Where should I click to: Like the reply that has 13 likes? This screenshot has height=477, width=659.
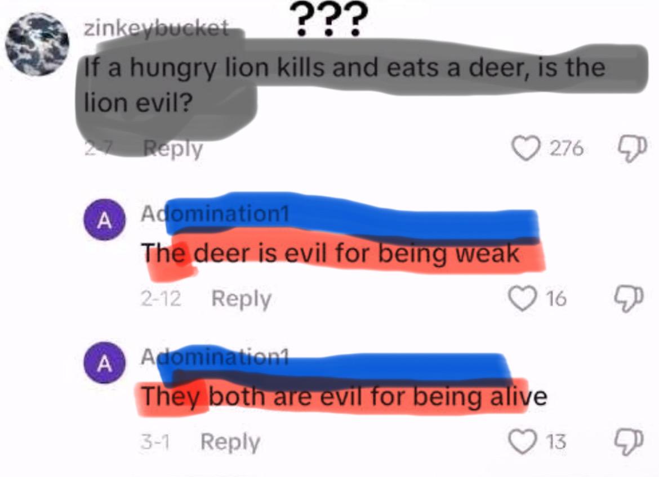(523, 442)
